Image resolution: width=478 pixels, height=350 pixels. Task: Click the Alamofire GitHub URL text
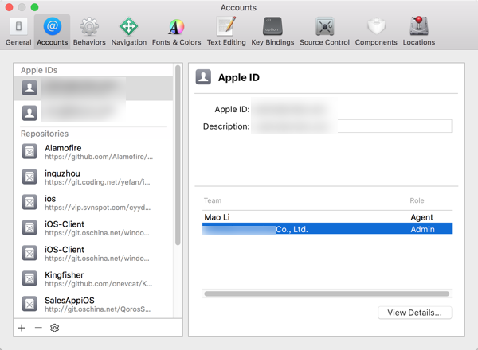coord(99,157)
